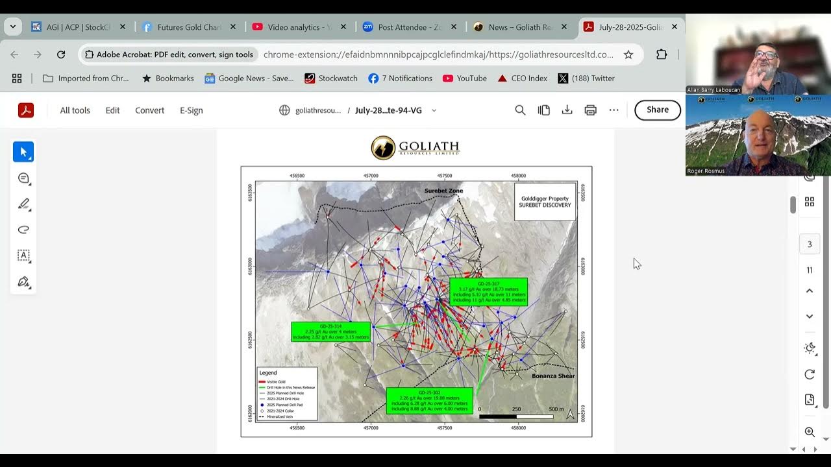This screenshot has width=831, height=467.
Task: Switch to the E-Sign menu
Action: pyautogui.click(x=191, y=110)
